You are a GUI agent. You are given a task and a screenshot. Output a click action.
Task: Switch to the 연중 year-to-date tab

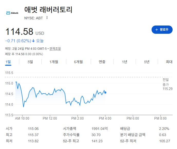102,62
